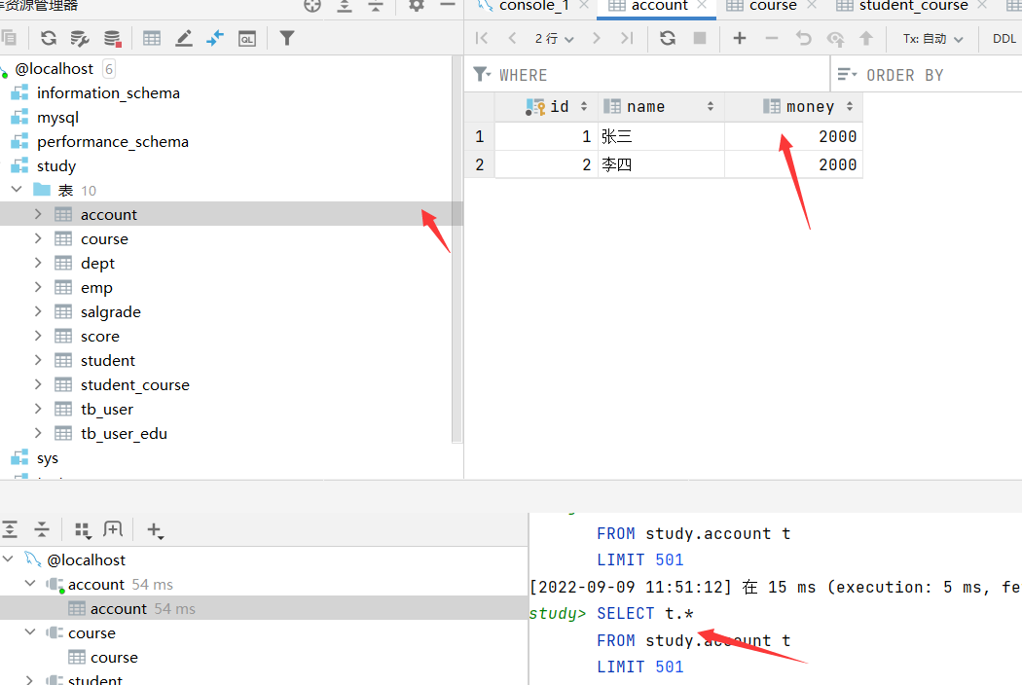Sort by the name column header
This screenshot has height=685, width=1022.
661,106
